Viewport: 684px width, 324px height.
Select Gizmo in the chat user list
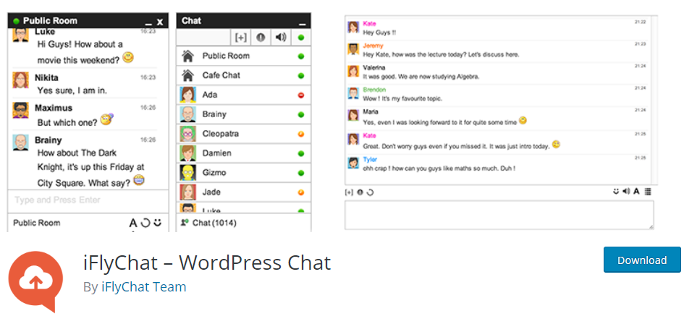tap(243, 173)
